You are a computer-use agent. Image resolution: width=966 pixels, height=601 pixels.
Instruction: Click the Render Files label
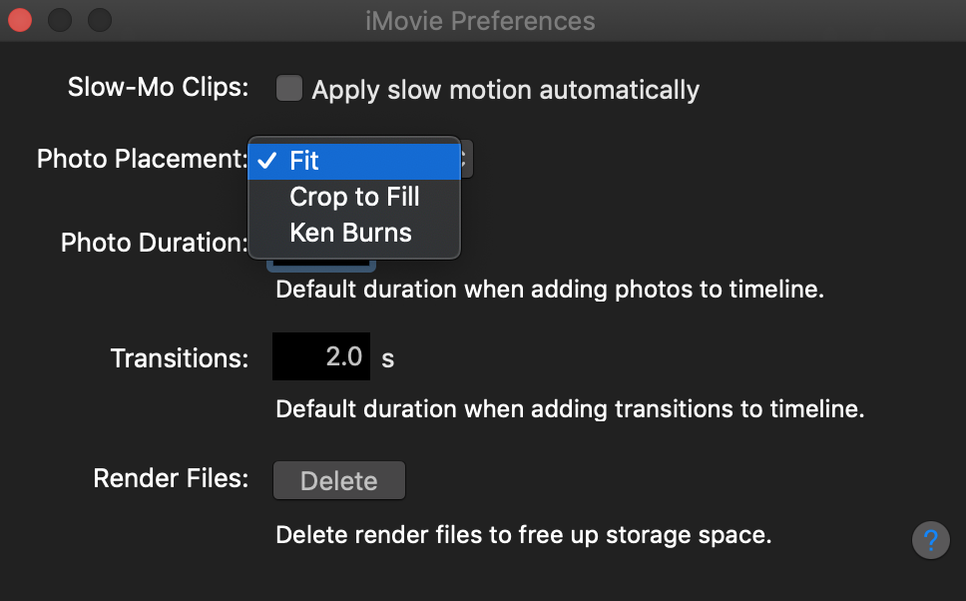[171, 478]
